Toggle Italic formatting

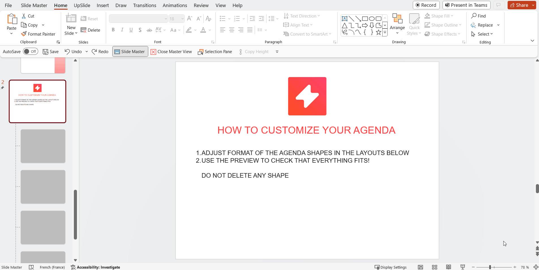pyautogui.click(x=122, y=30)
